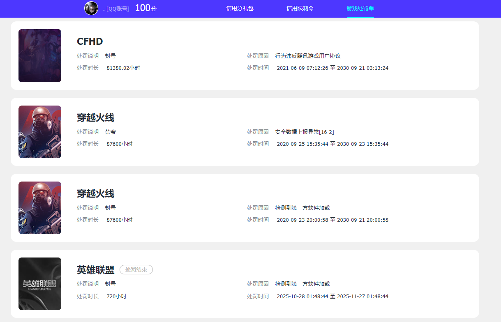Click the reason 行为违反腾讯游戏用户协议
Image resolution: width=501 pixels, height=322 pixels.
tap(308, 56)
